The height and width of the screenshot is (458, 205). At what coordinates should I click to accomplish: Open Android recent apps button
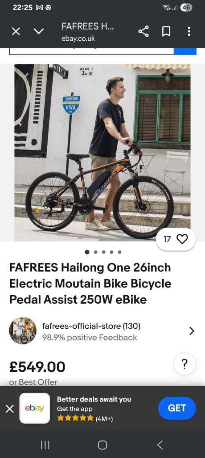45,445
